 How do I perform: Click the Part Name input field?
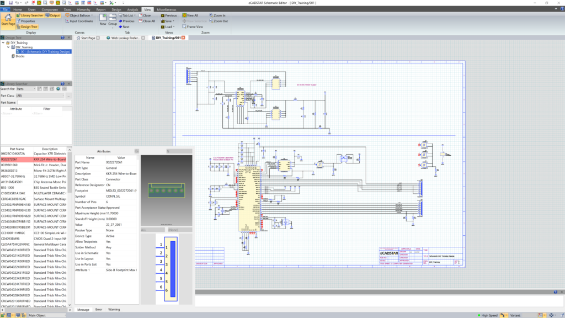tap(44, 103)
